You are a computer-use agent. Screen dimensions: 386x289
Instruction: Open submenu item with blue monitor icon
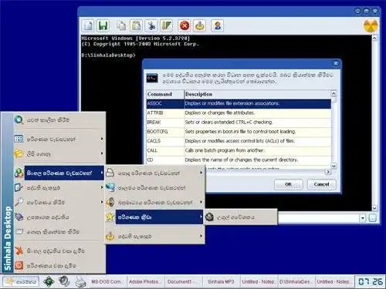pos(154,188)
